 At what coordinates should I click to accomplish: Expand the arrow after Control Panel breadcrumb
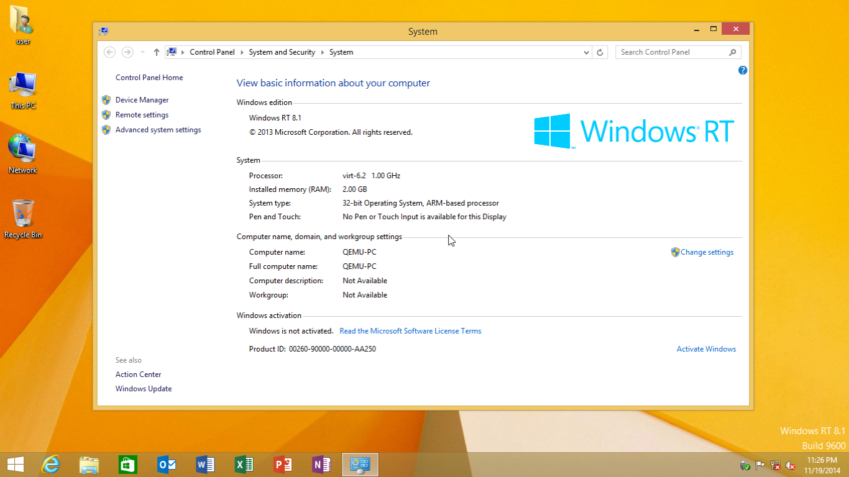click(x=242, y=52)
